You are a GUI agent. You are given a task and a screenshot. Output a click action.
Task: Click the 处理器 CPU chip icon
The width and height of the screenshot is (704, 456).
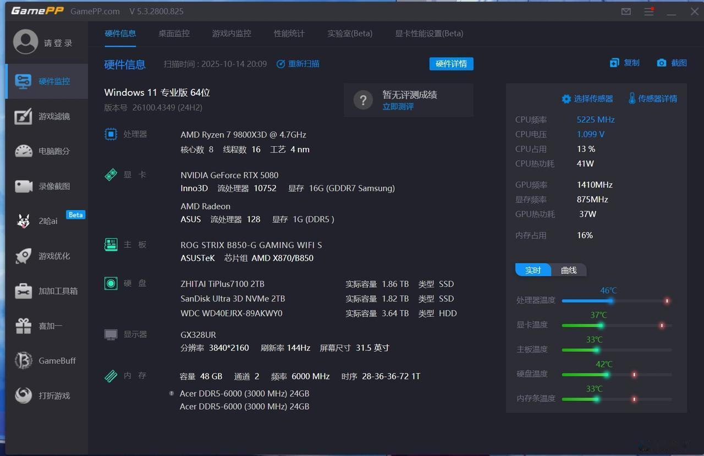[111, 134]
